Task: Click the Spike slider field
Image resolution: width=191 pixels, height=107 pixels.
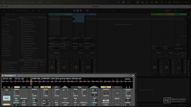Action: [94, 105]
